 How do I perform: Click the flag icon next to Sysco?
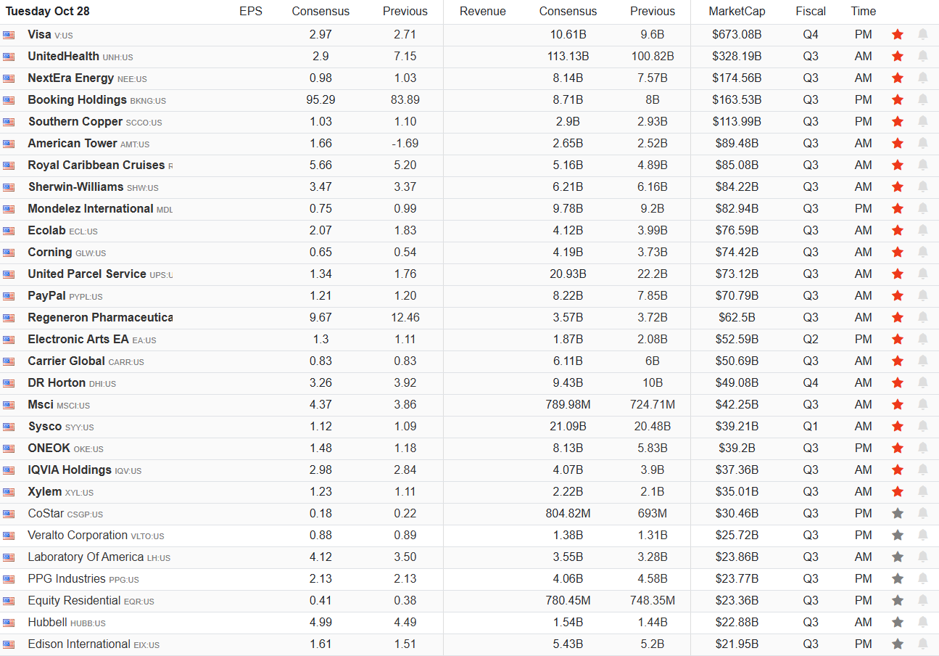[x=9, y=427]
